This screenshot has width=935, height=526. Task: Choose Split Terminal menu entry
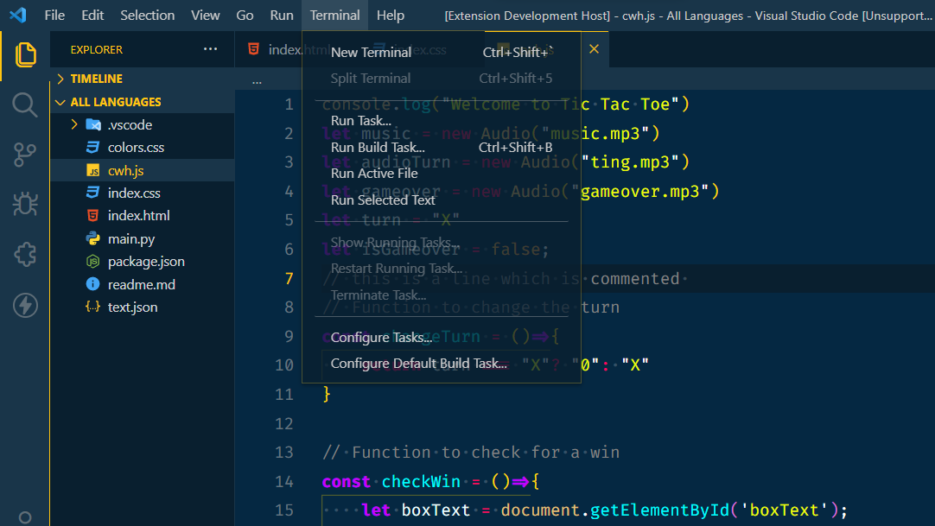442,78
